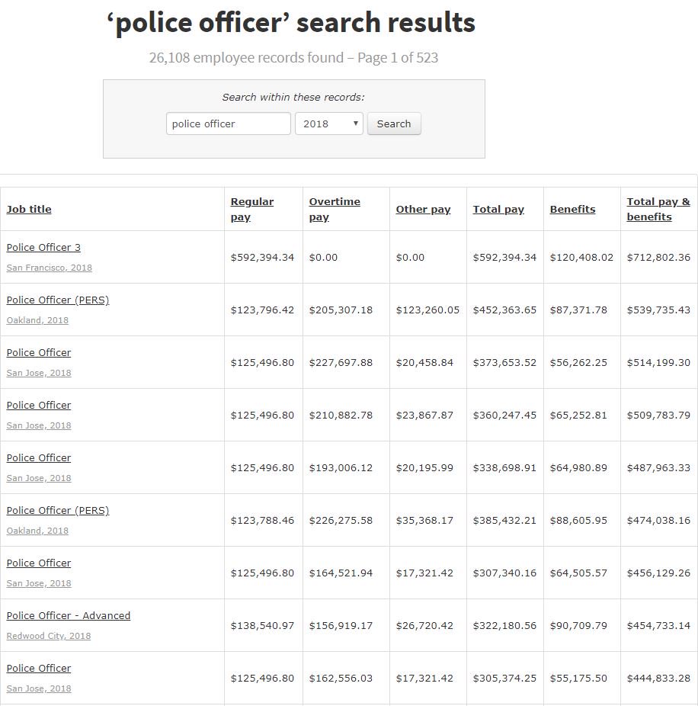Image resolution: width=698 pixels, height=706 pixels.
Task: Open Redwood City, 2018 link
Action: [x=49, y=636]
